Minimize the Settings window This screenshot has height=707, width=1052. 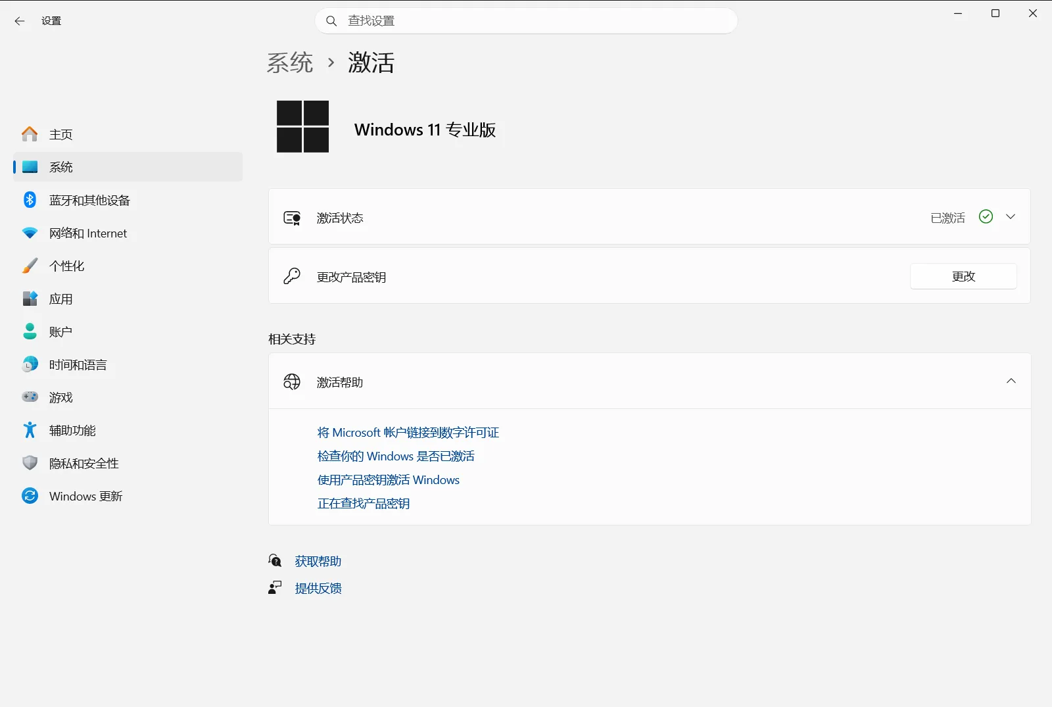pyautogui.click(x=958, y=13)
